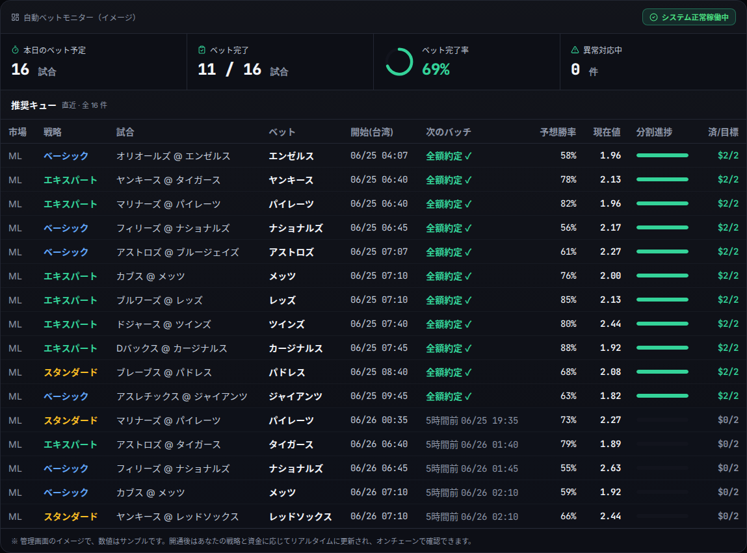Click the stopwatch icon next to 本日のベット予定
The image size is (747, 553).
(15, 50)
